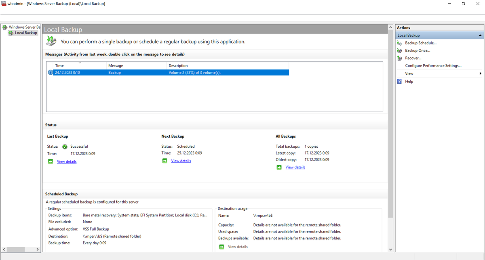The width and height of the screenshot is (485, 260).
Task: Open Configure Performance Settings...
Action: (433, 66)
